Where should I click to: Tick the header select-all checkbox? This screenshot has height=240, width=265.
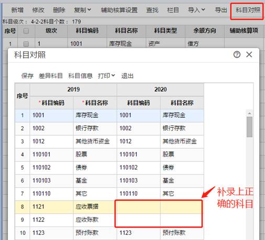click(x=26, y=31)
